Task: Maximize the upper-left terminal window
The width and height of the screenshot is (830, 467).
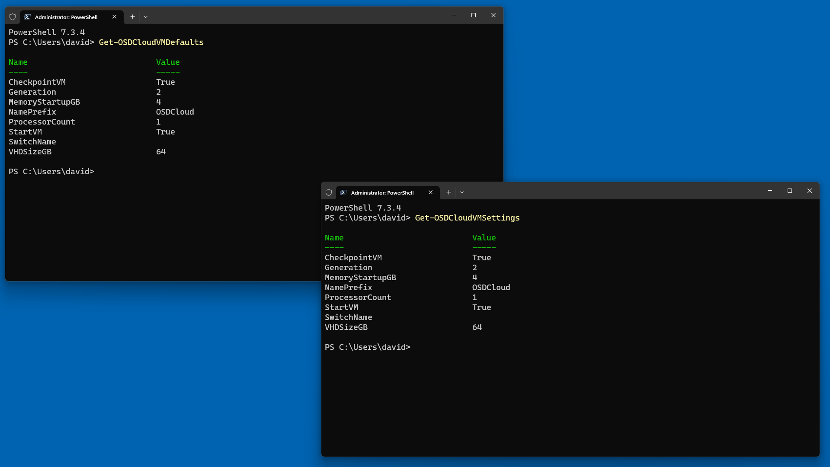Action: 474,15
